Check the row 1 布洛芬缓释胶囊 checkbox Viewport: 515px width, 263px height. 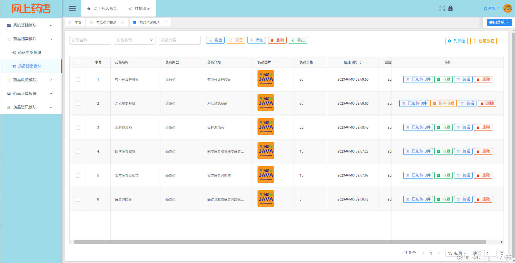click(78, 79)
